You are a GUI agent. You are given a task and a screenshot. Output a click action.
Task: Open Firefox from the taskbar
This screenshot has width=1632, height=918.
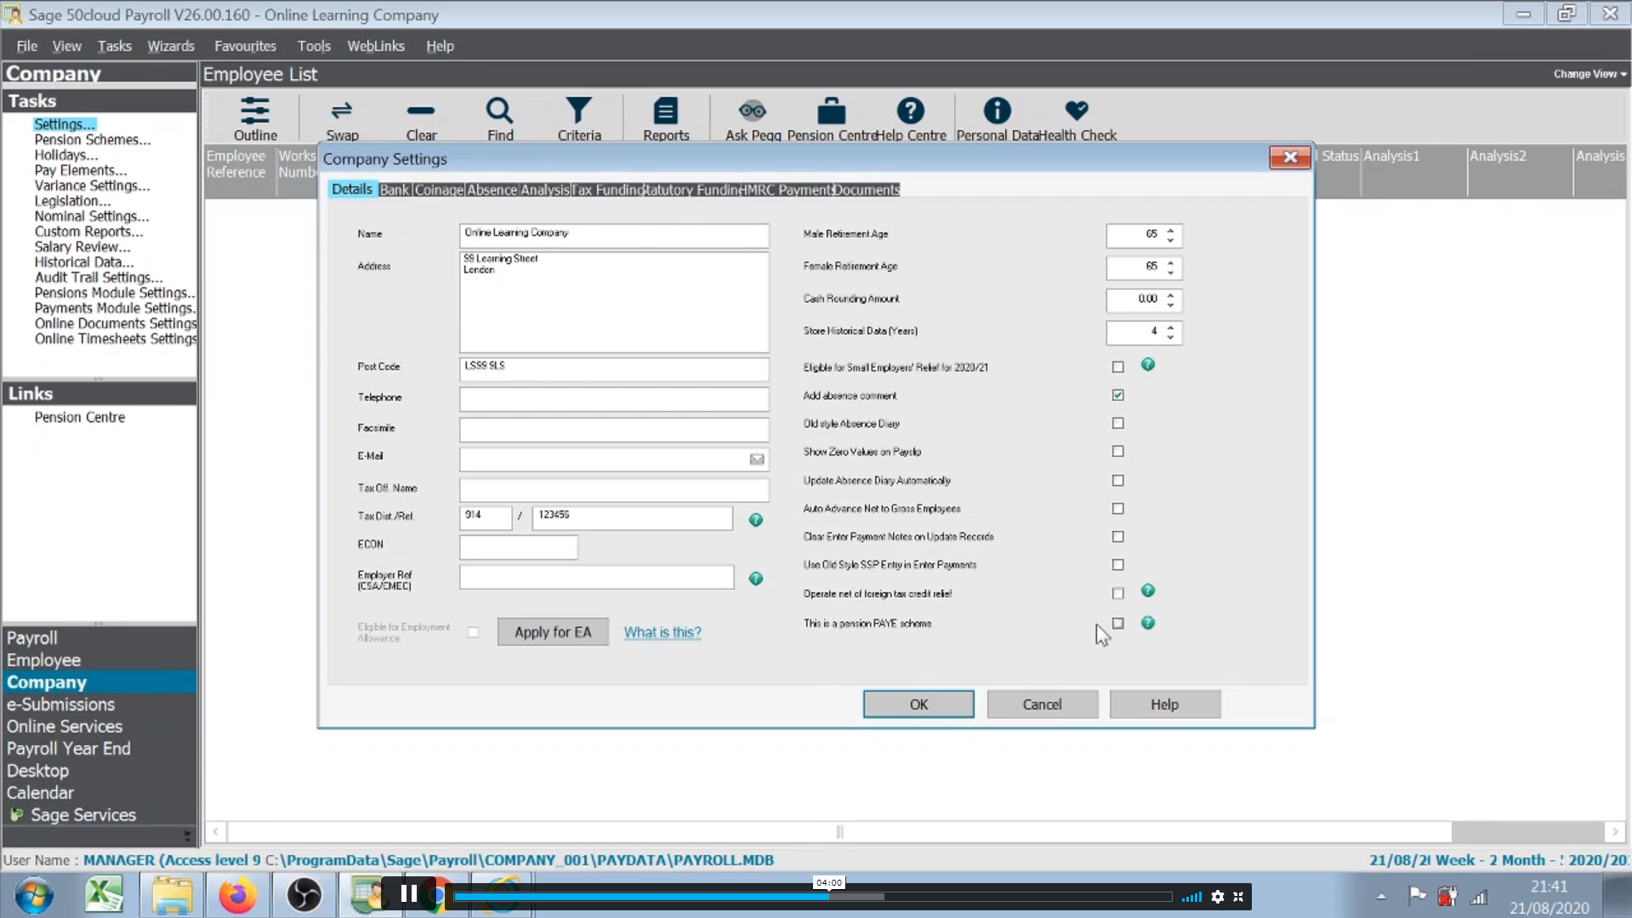(x=237, y=895)
